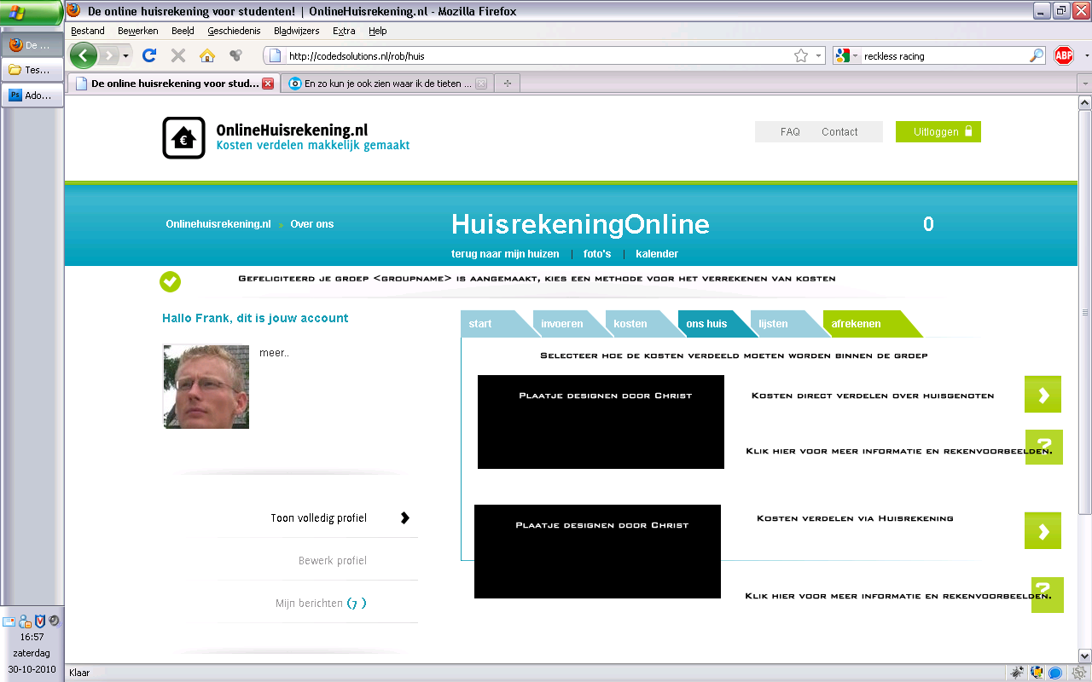Screen dimensions: 1092x682
Task: Click the OnlineHuisrekening house logo
Action: click(x=183, y=138)
